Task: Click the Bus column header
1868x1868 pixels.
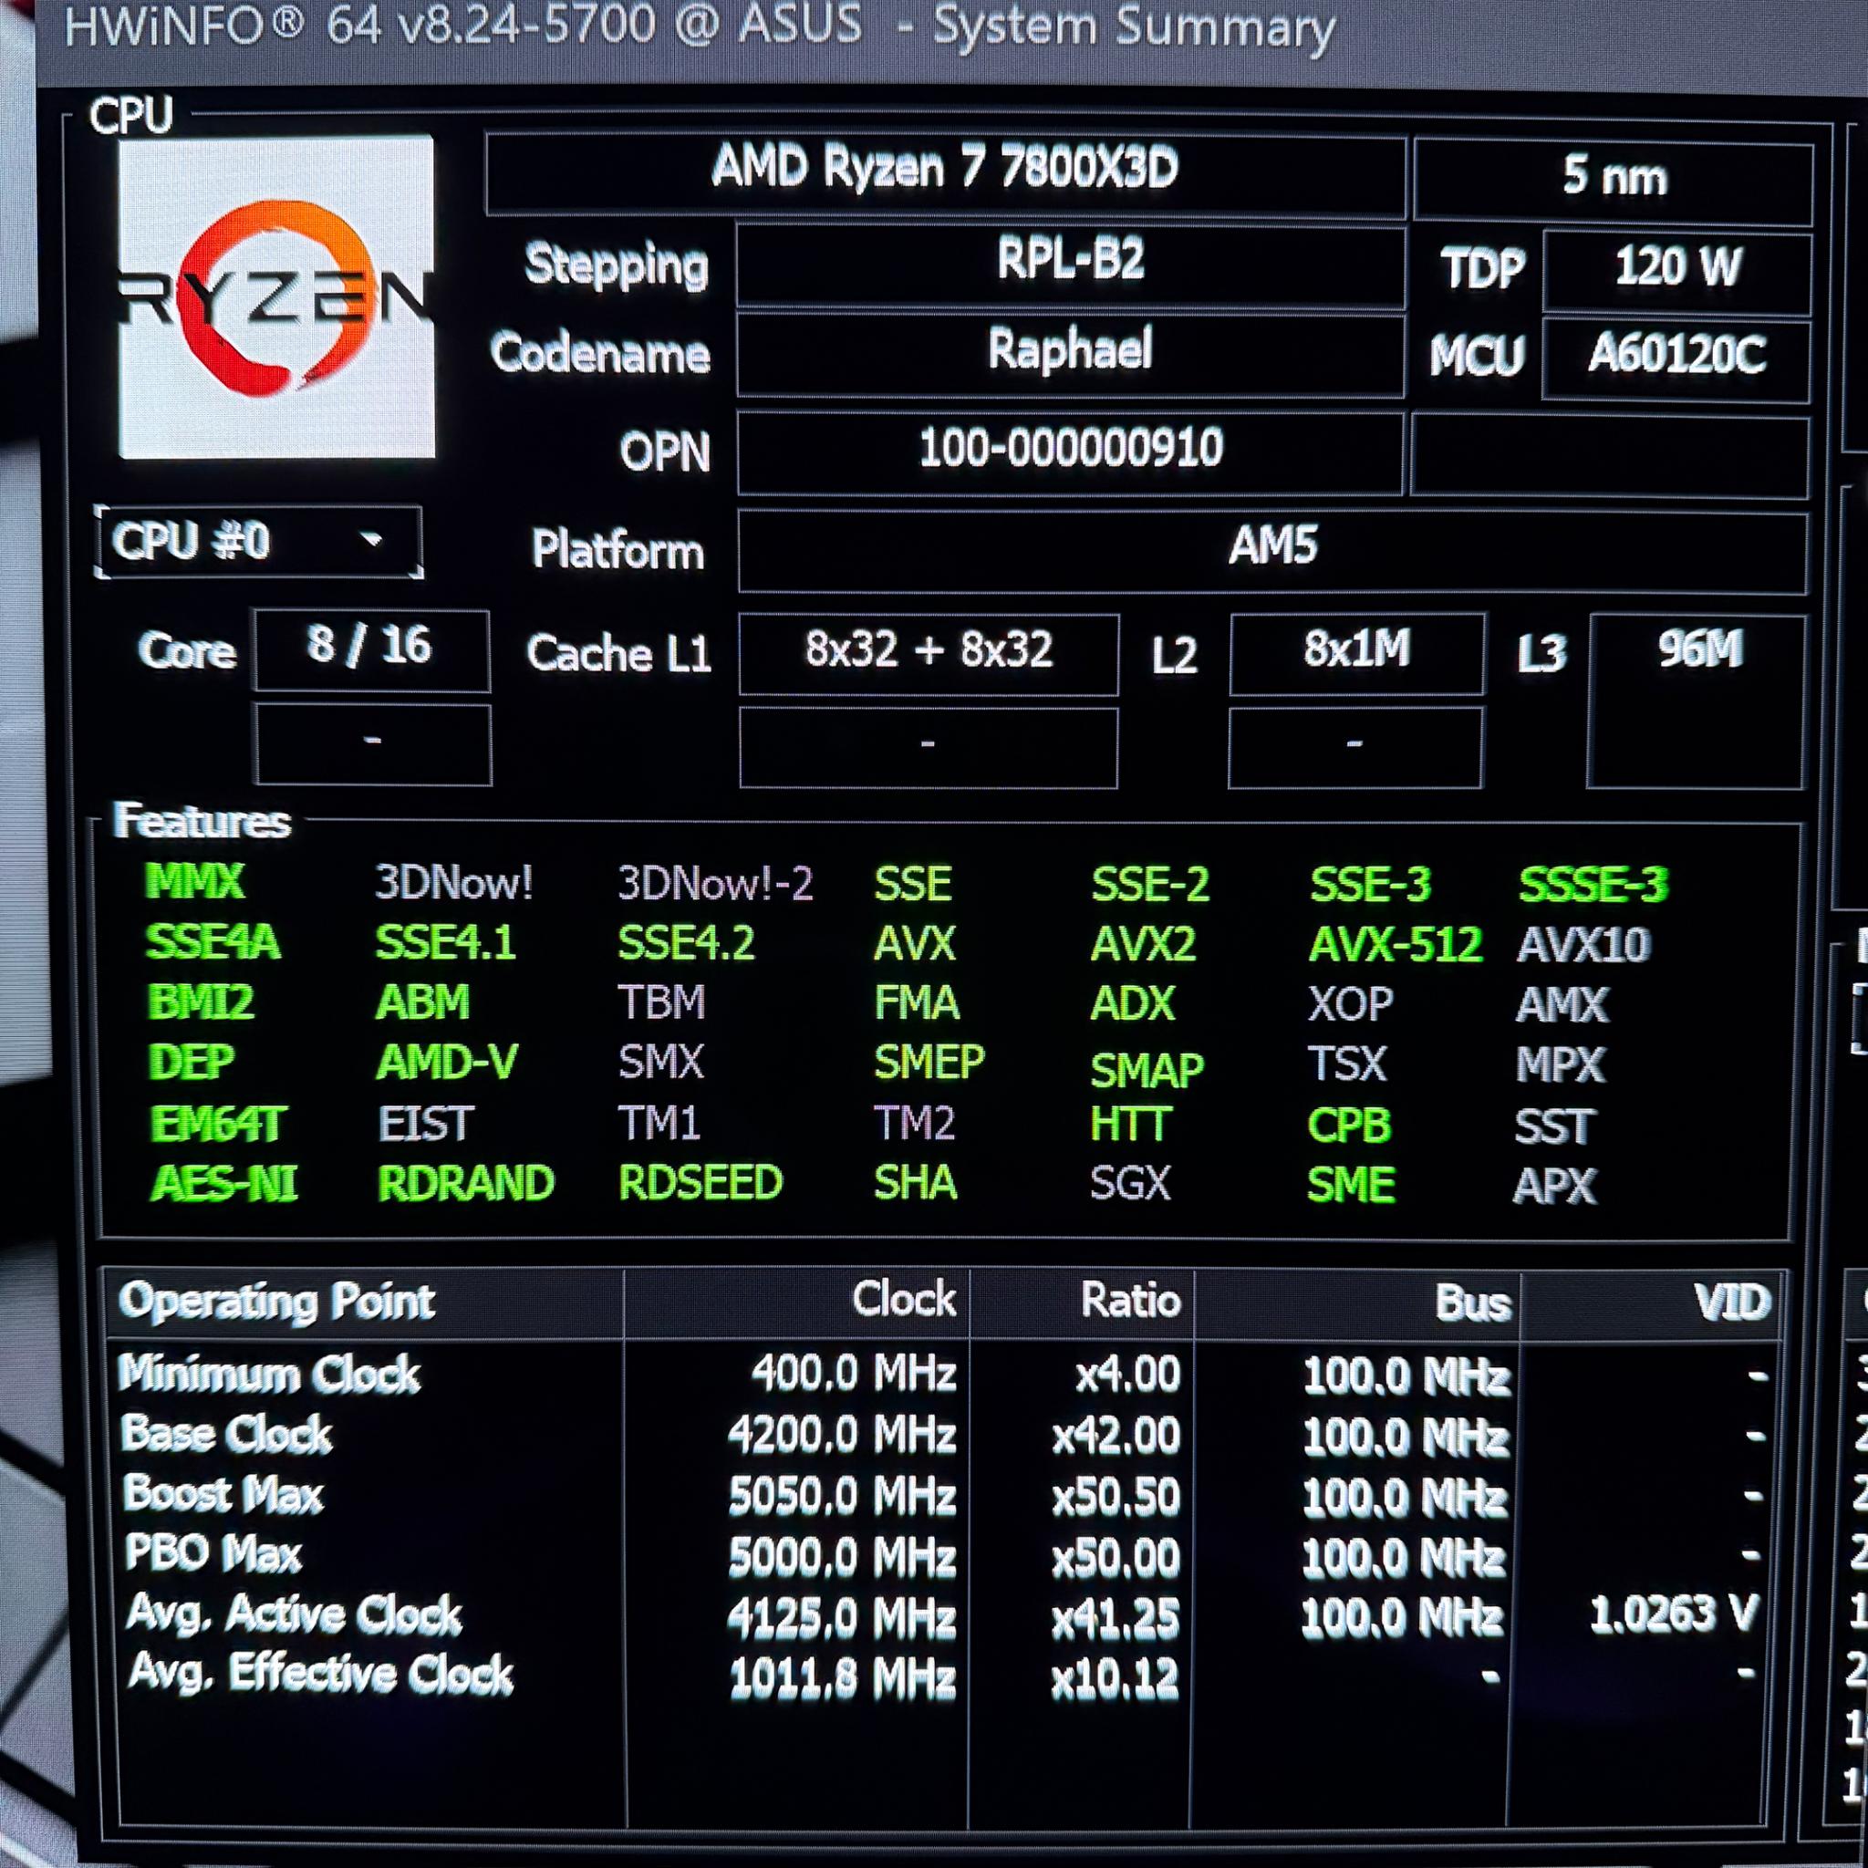Action: [1357, 1304]
